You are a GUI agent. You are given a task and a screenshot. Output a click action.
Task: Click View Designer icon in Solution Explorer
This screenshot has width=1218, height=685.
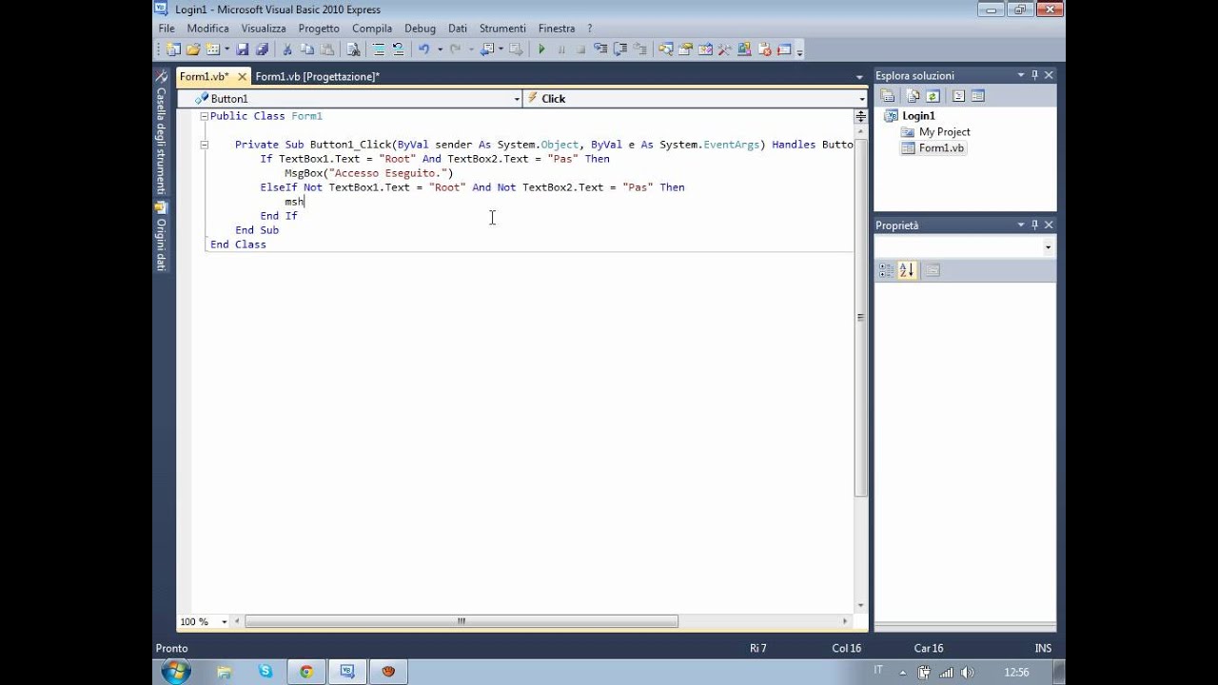tap(977, 96)
